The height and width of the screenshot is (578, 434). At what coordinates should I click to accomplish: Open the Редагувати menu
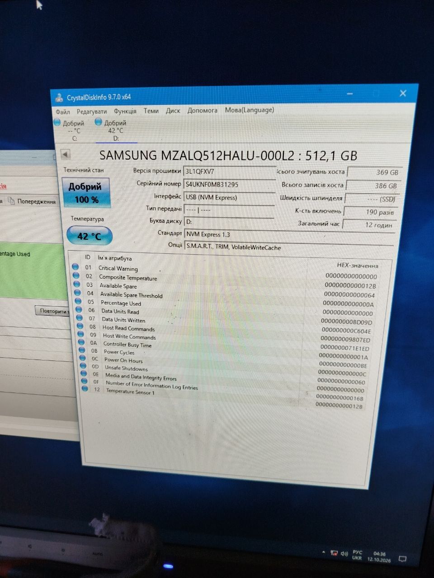(92, 111)
